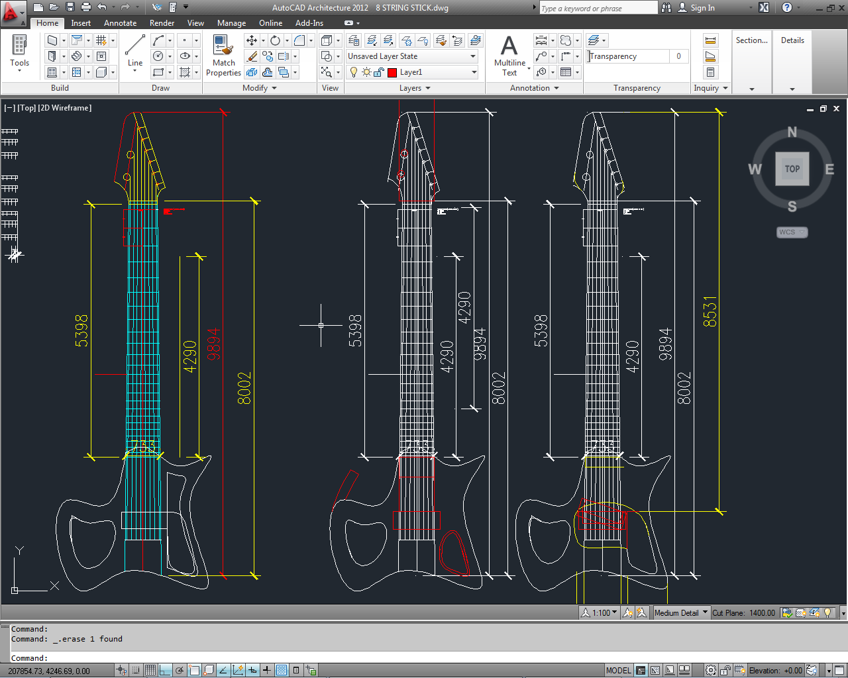Screen dimensions: 848x678
Task: Open the Unsaved Layer State dropdown
Action: pyautogui.click(x=412, y=56)
